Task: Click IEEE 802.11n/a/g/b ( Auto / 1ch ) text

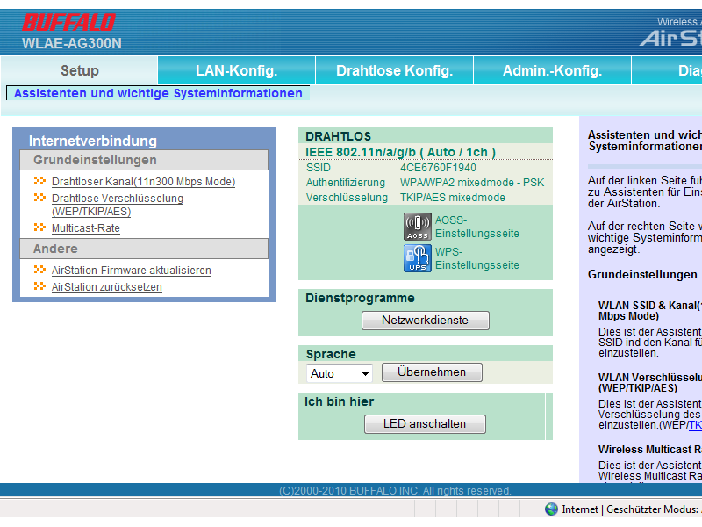Action: pos(401,152)
